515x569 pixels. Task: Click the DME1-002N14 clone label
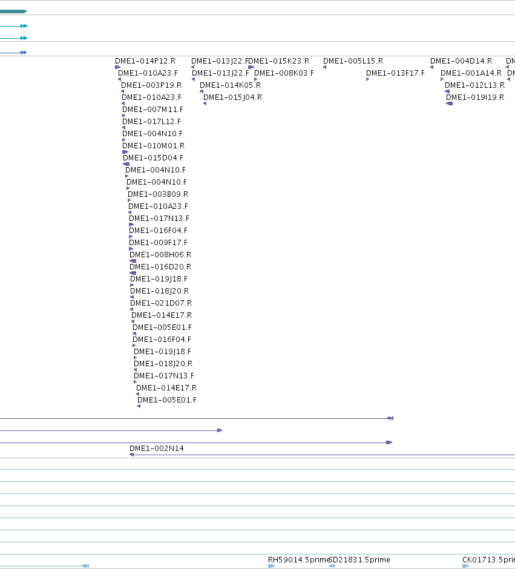point(157,449)
